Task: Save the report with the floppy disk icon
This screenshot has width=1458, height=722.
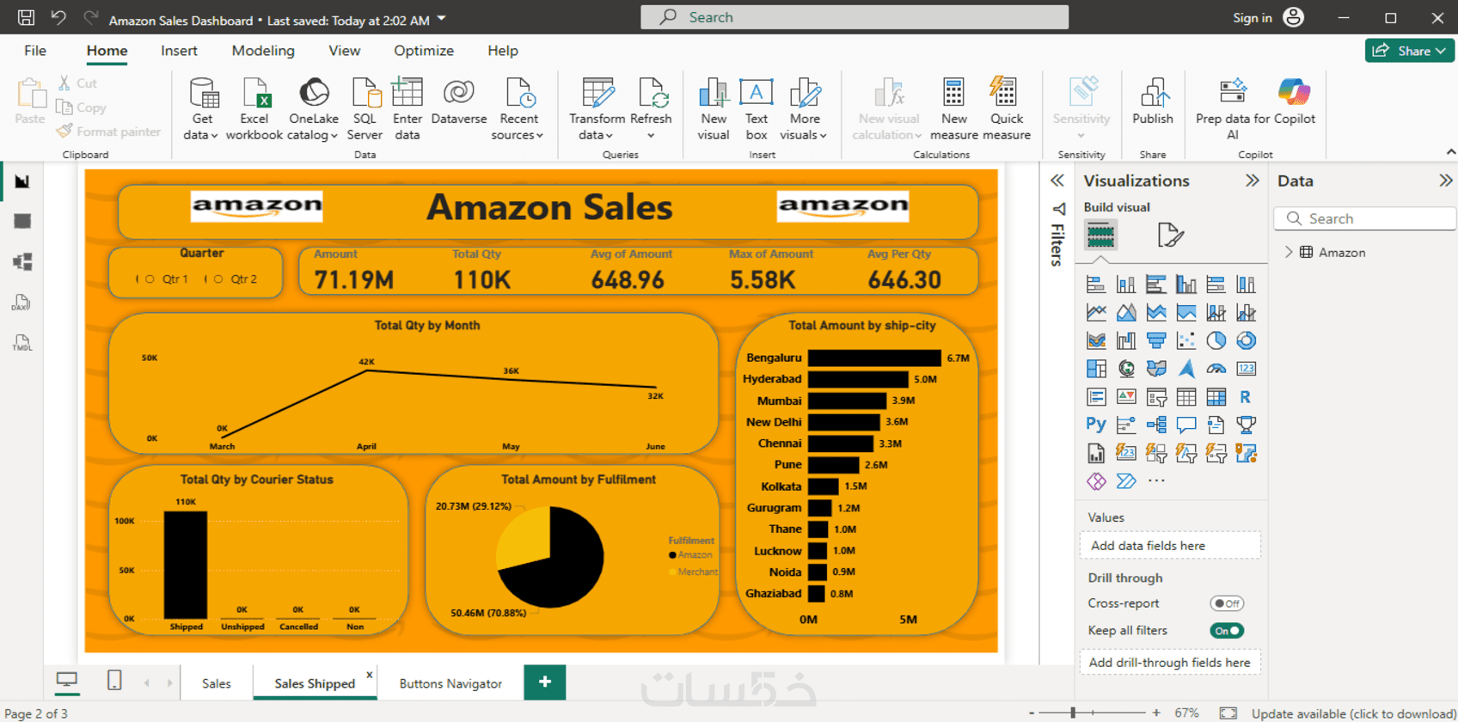Action: click(27, 17)
